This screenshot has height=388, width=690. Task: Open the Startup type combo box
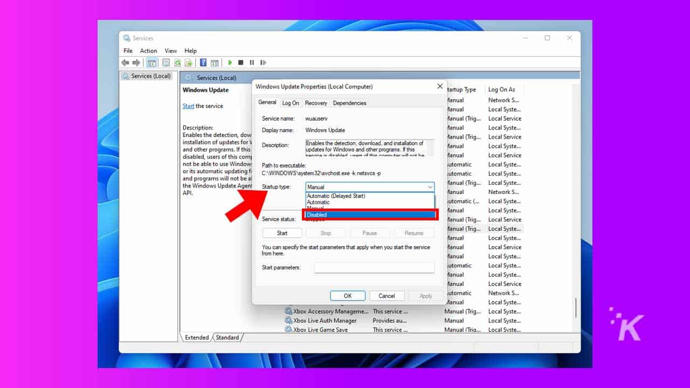point(370,187)
